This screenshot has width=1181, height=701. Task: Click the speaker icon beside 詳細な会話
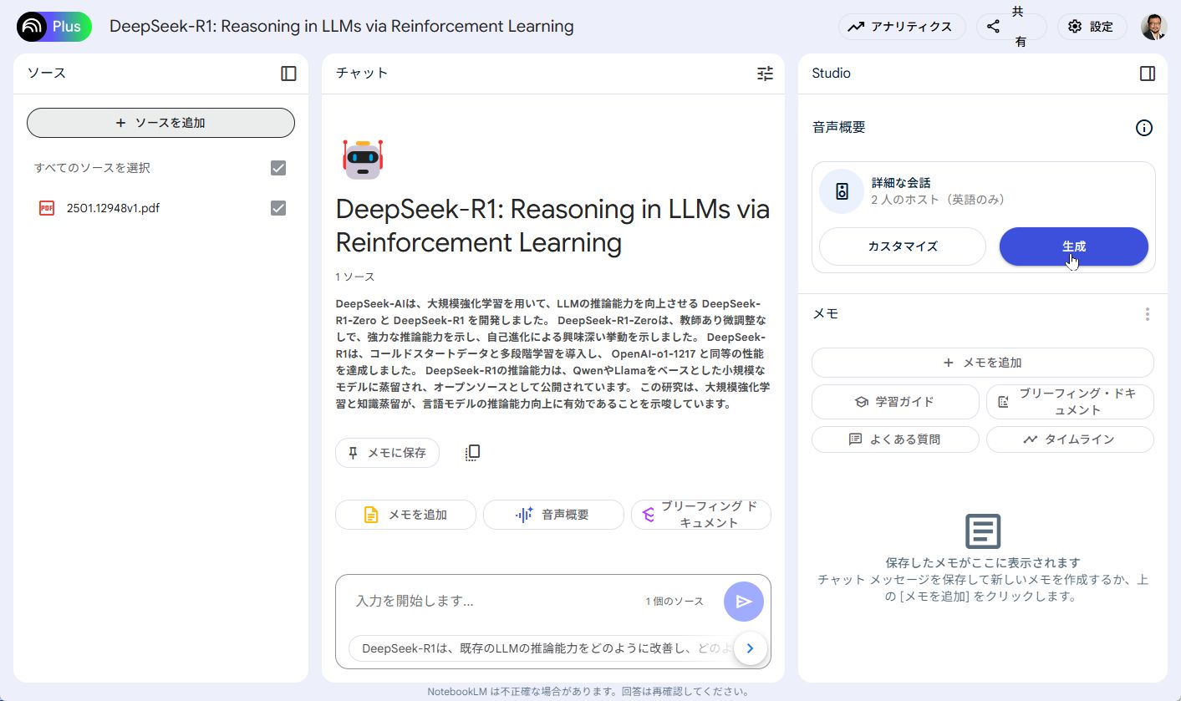[x=842, y=191]
